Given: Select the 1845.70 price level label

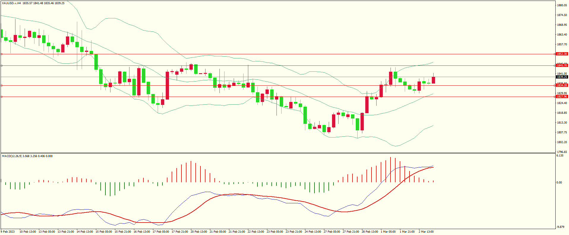Looking at the screenshot, I should pos(562,65).
